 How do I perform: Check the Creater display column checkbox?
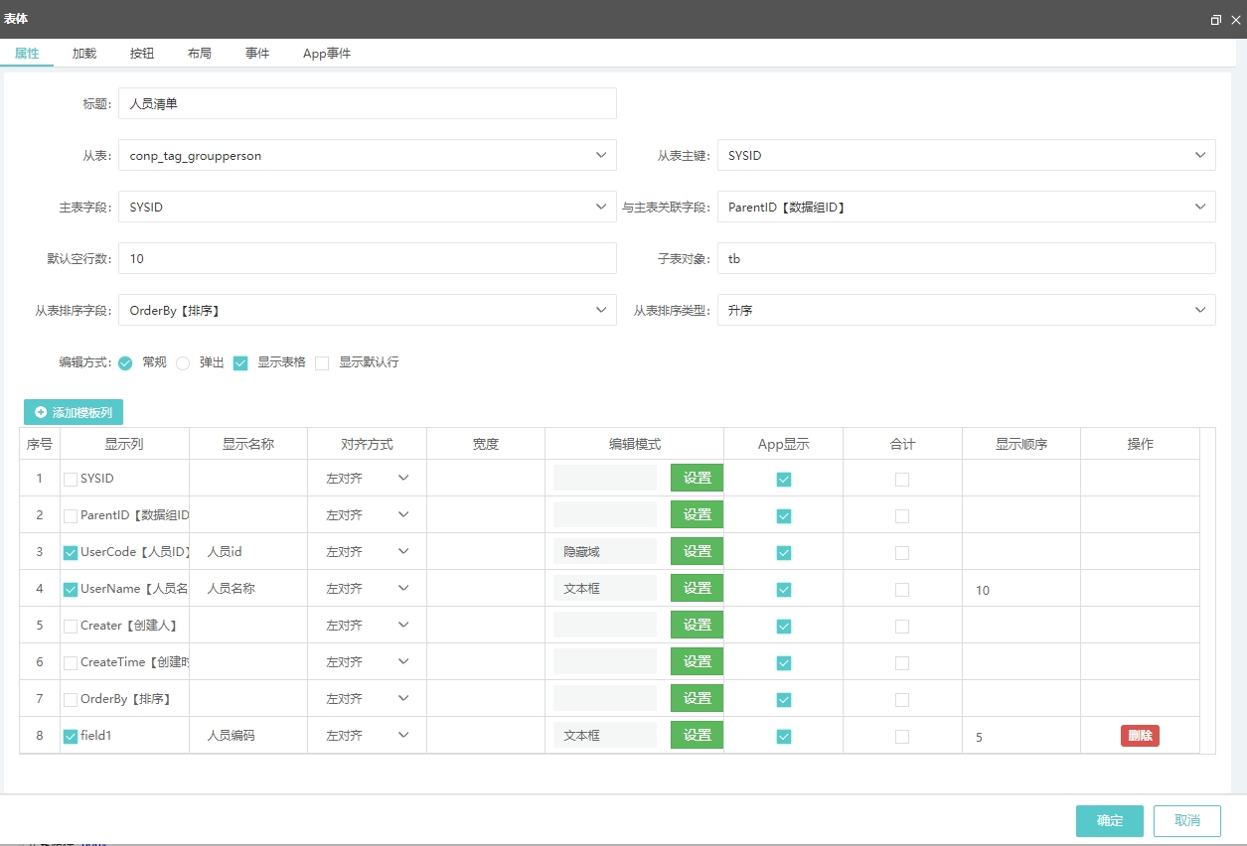(x=71, y=626)
